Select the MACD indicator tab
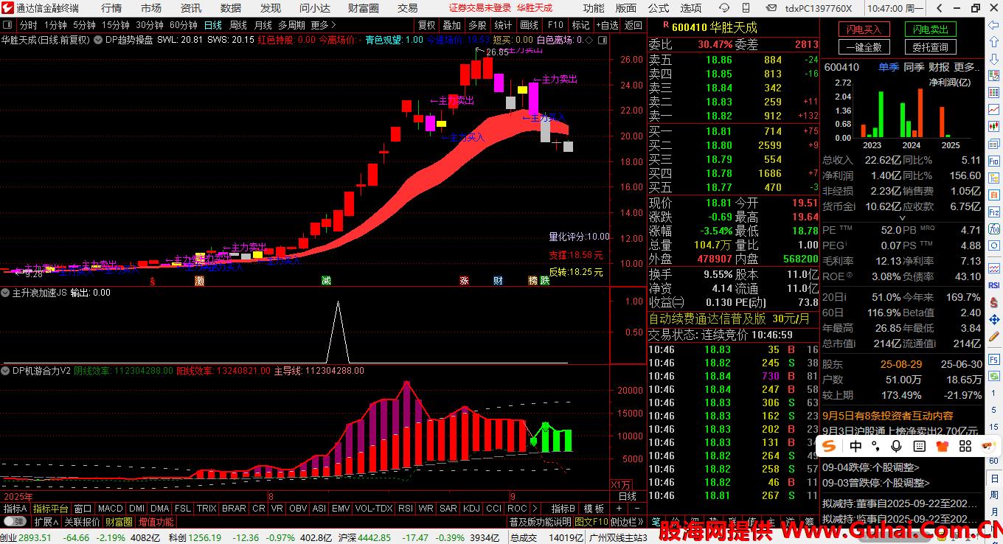This screenshot has height=544, width=1003. pyautogui.click(x=111, y=509)
